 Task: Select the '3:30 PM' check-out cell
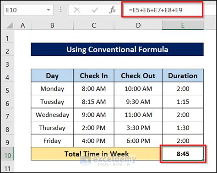(x=138, y=128)
